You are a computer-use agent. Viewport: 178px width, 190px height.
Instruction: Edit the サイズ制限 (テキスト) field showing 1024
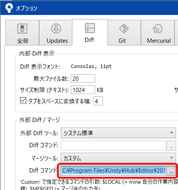tap(83, 90)
